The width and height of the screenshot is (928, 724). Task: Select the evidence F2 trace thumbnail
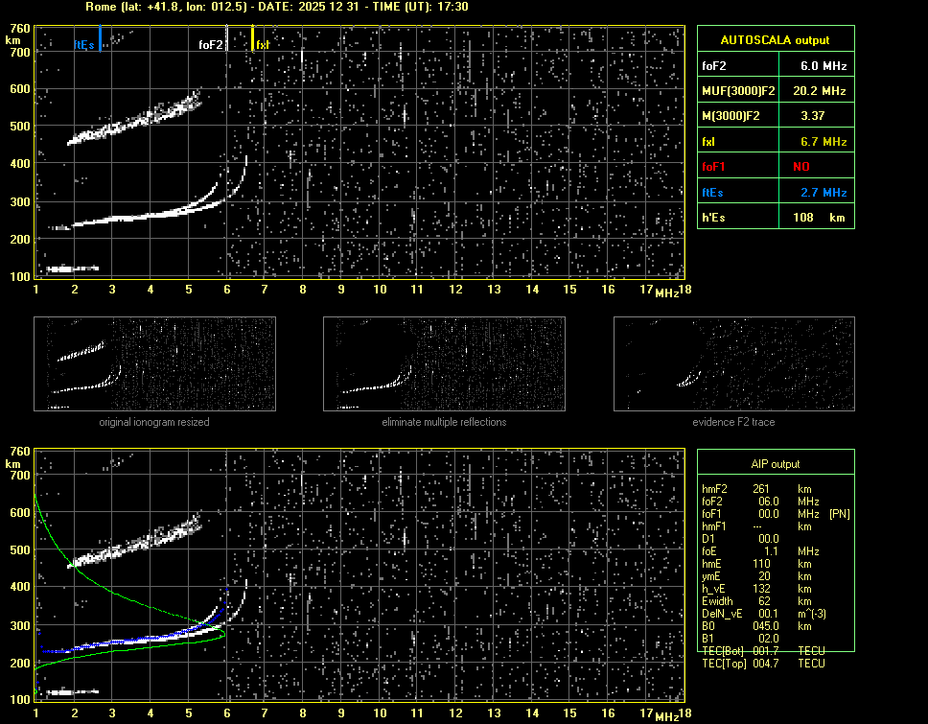point(733,363)
